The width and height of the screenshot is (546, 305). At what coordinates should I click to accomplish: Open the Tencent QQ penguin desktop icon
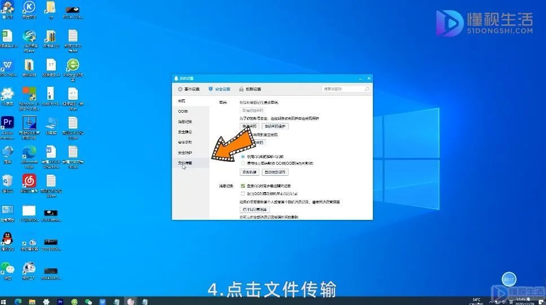click(x=7, y=242)
